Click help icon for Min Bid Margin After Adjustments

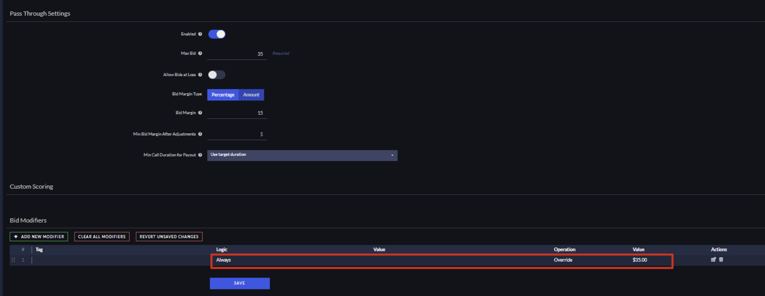pyautogui.click(x=200, y=134)
